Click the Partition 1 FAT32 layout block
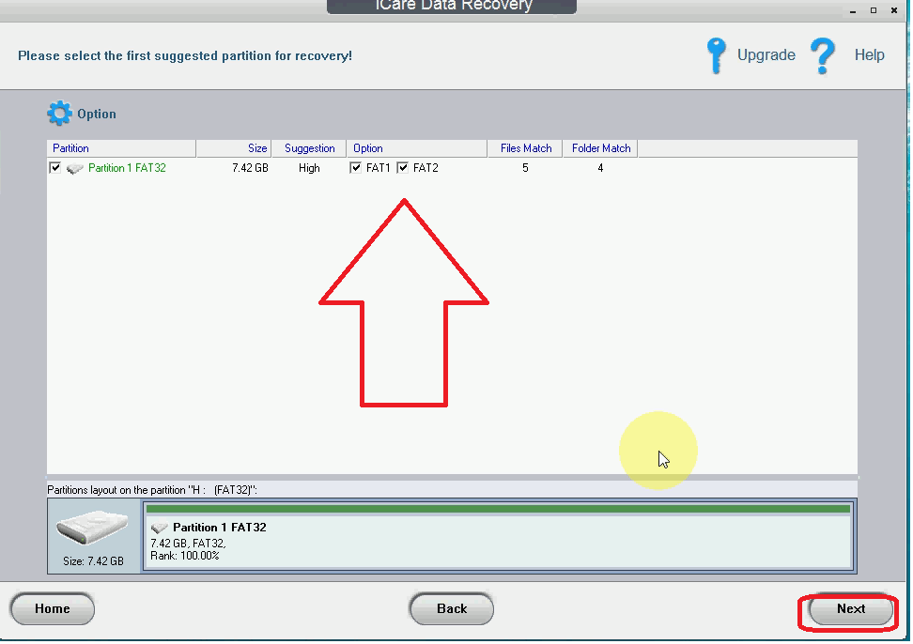This screenshot has height=644, width=913. coord(498,535)
